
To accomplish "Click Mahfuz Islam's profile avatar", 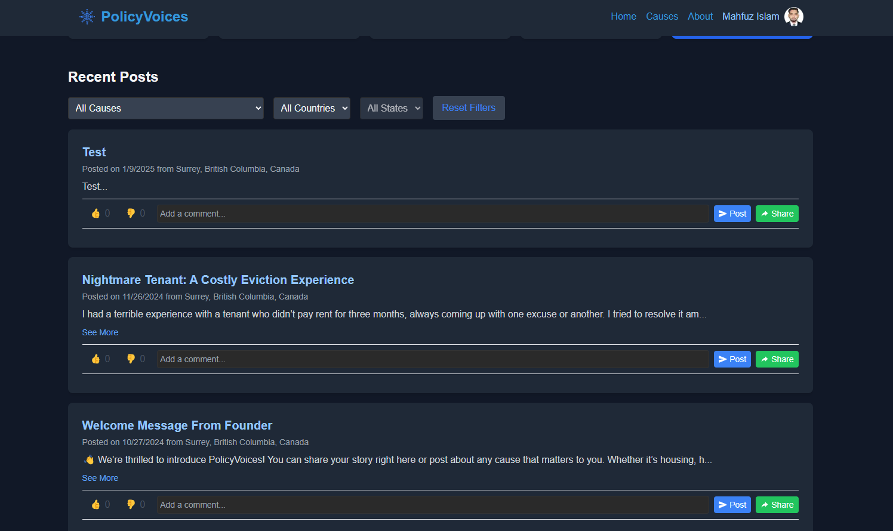I will coord(794,16).
